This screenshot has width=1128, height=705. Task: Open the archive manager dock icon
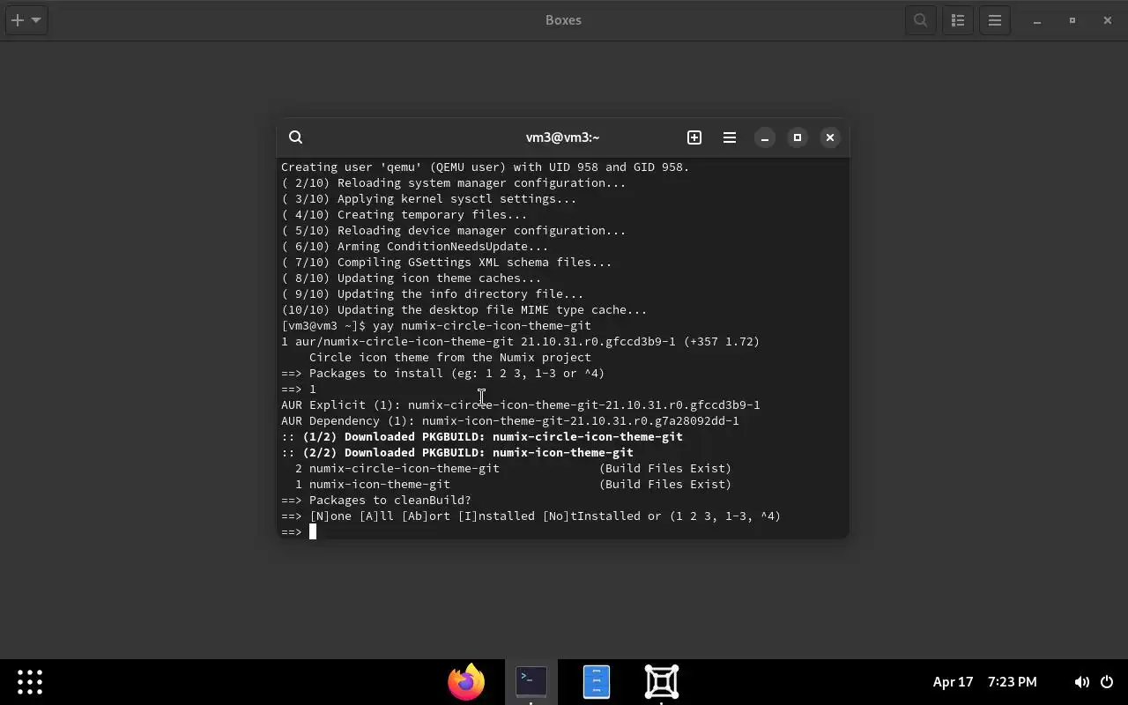point(597,682)
